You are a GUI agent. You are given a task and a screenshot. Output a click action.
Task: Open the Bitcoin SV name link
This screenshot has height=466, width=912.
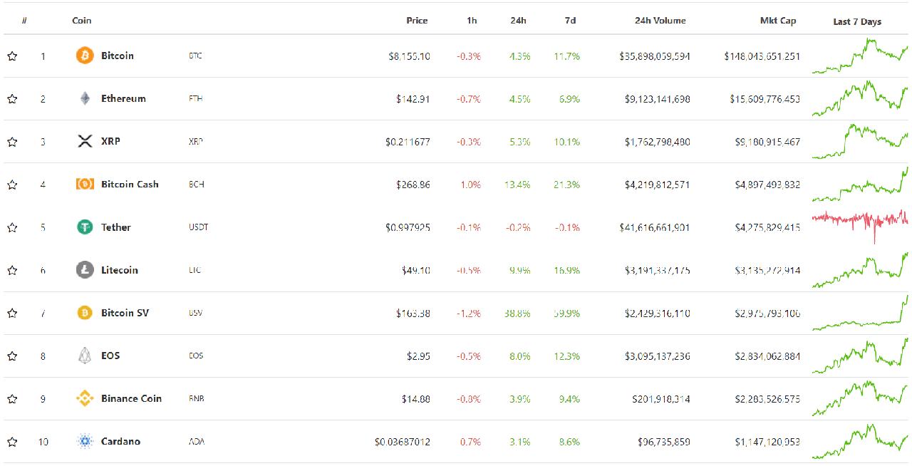[x=125, y=313]
